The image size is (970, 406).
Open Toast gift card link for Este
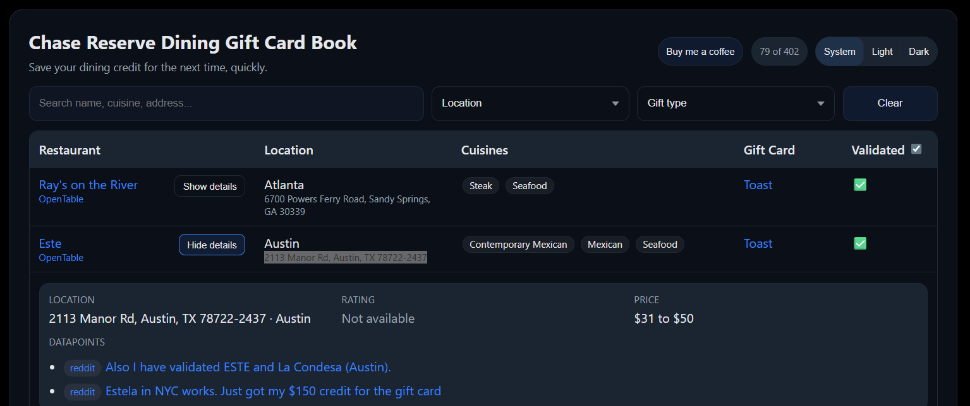[x=758, y=243]
